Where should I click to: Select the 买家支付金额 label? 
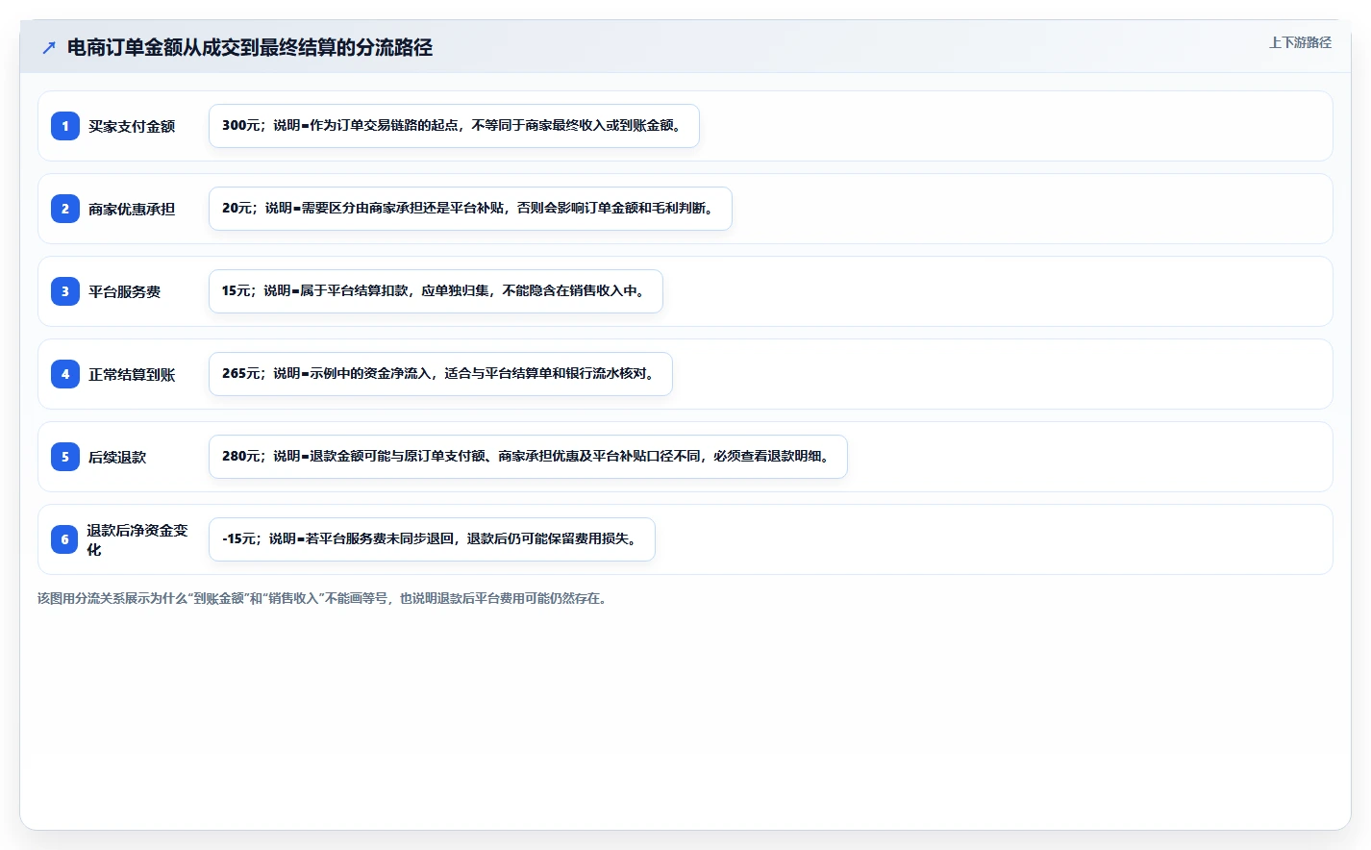click(132, 126)
